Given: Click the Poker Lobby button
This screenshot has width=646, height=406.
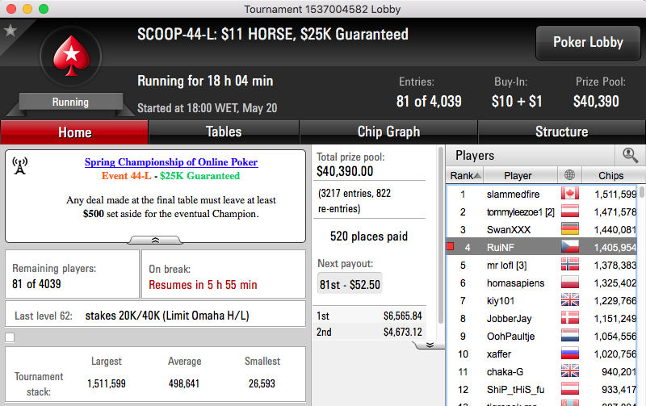Looking at the screenshot, I should pyautogui.click(x=588, y=43).
